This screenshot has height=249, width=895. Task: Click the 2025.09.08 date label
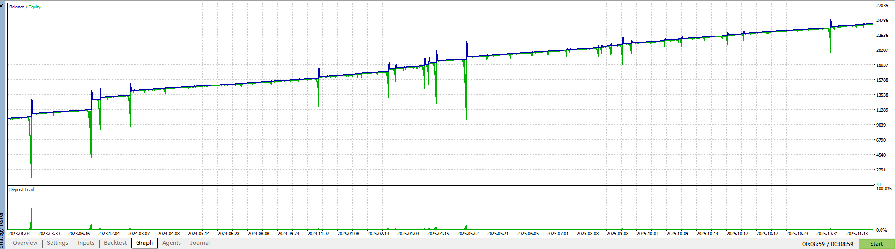pyautogui.click(x=618, y=234)
